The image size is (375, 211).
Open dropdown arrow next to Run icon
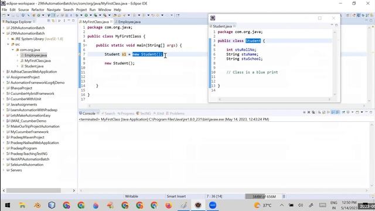click(x=91, y=15)
